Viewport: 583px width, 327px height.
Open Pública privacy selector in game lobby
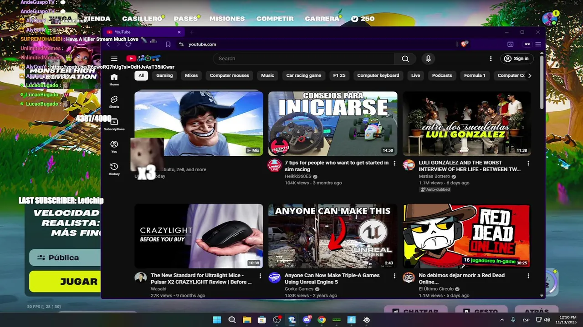click(65, 258)
